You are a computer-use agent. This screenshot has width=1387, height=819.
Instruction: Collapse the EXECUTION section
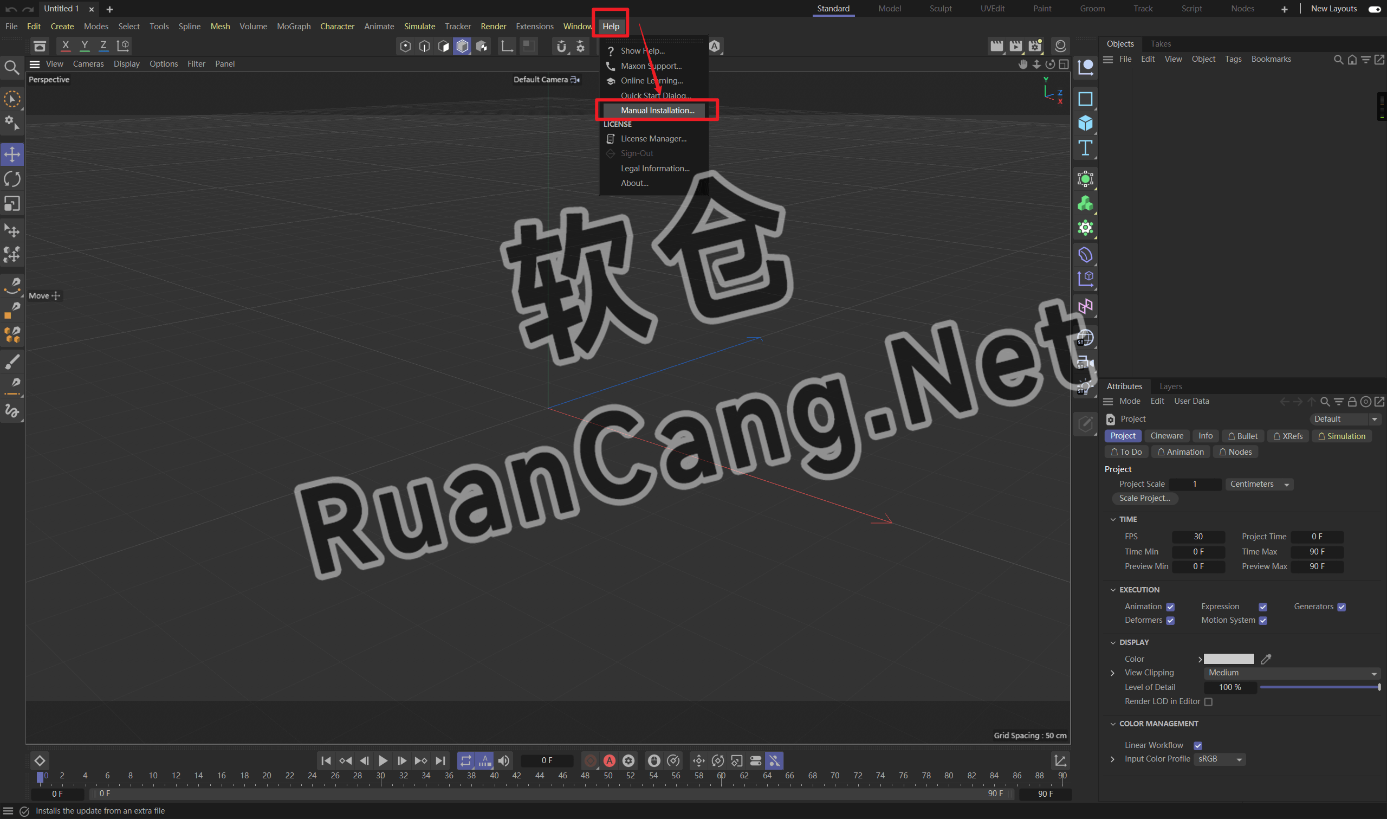1113,590
